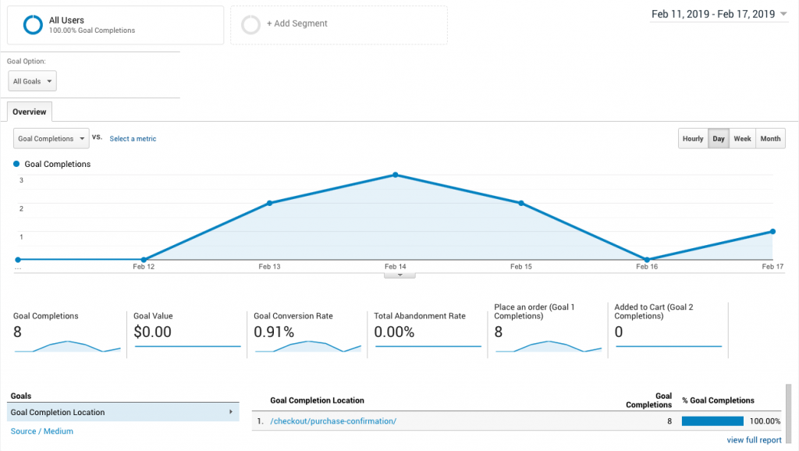Open the view full report link
Screen dimensions: 799x451
754,440
